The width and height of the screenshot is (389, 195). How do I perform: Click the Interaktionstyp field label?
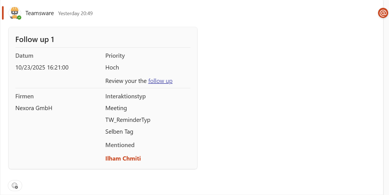125,96
